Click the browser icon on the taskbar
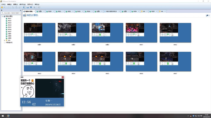 click(8, 116)
